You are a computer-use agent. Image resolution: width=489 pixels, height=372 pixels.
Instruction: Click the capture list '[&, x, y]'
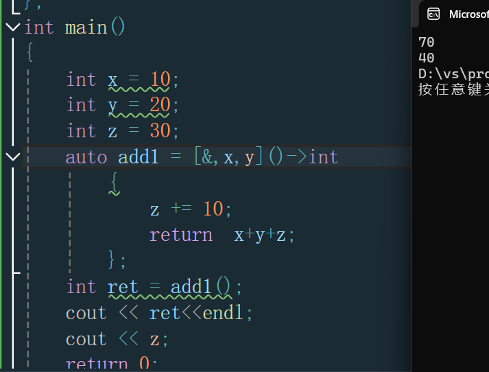228,156
